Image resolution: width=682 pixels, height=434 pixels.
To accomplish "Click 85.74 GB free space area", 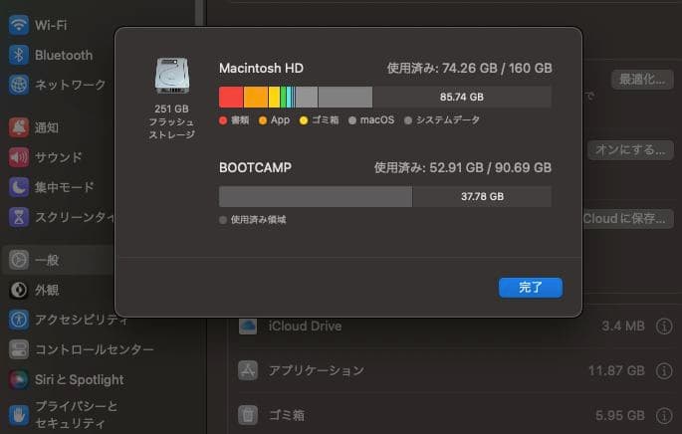I will click(462, 97).
